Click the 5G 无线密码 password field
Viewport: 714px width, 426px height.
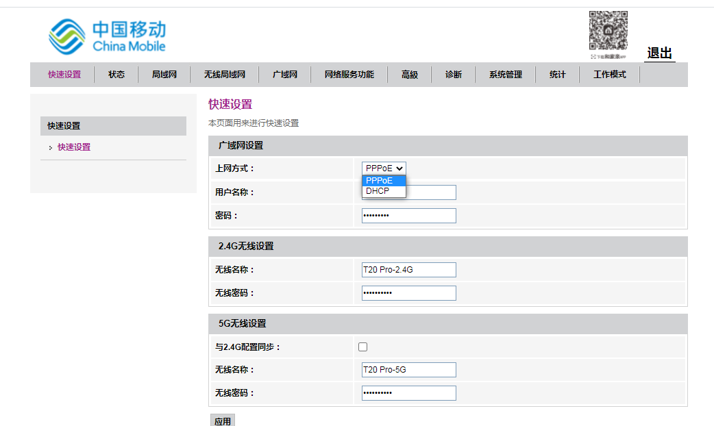pos(409,393)
